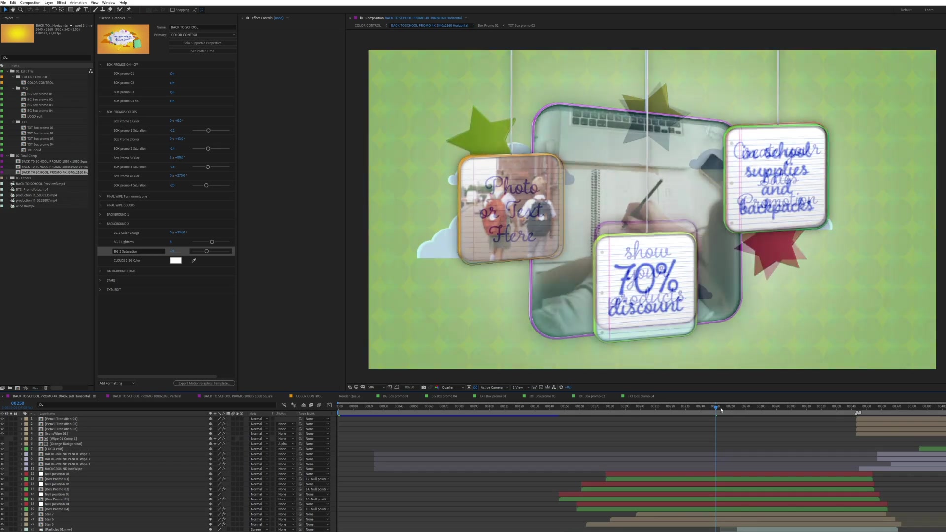
Task: Collapse the BOX PROMOS COLORS group
Action: coord(101,112)
